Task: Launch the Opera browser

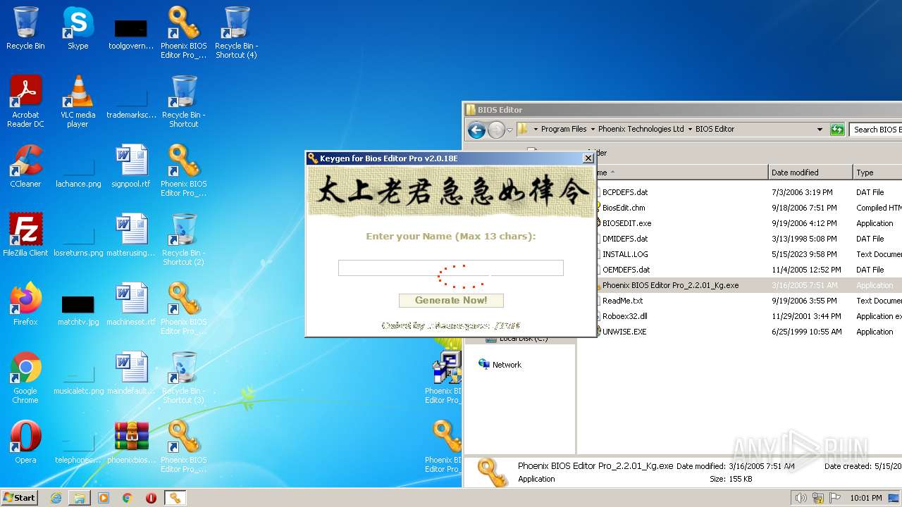Action: point(25,442)
